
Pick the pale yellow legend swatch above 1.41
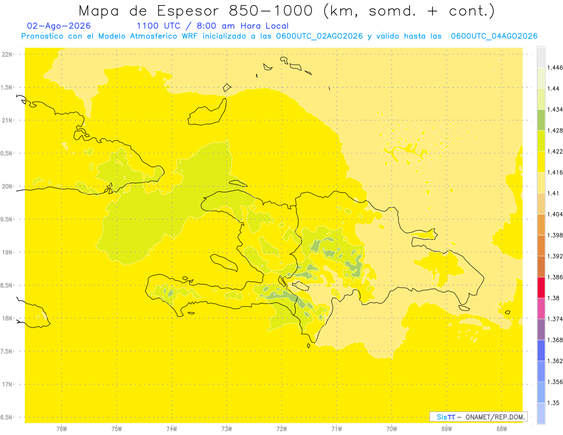(x=541, y=183)
